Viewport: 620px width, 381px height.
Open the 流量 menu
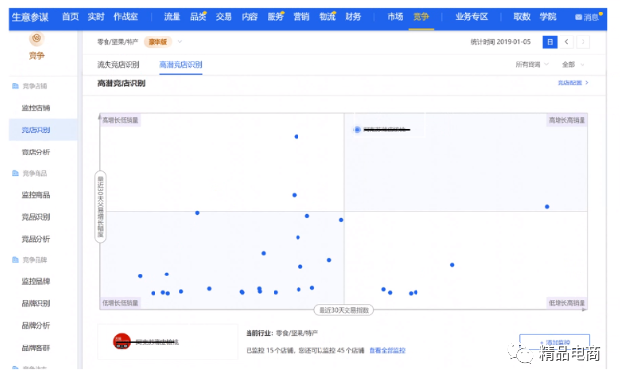(172, 17)
